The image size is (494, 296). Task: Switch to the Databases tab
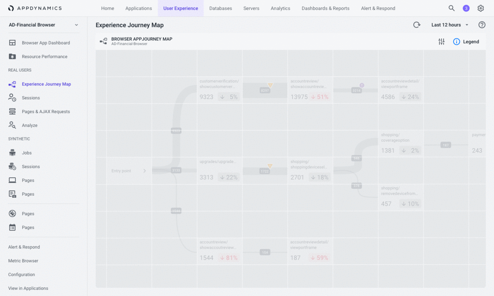tap(221, 8)
